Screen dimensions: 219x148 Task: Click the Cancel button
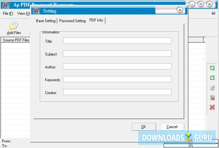point(172,127)
